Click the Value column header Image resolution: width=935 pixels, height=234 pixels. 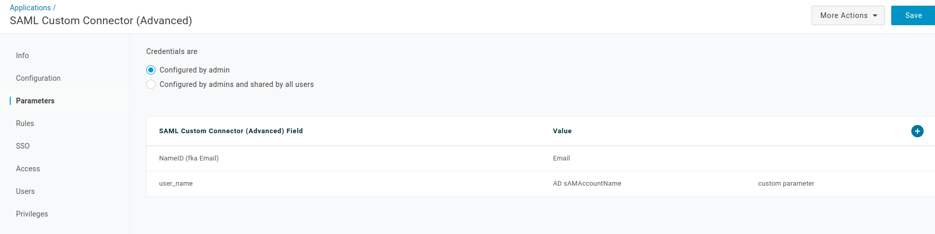[562, 131]
